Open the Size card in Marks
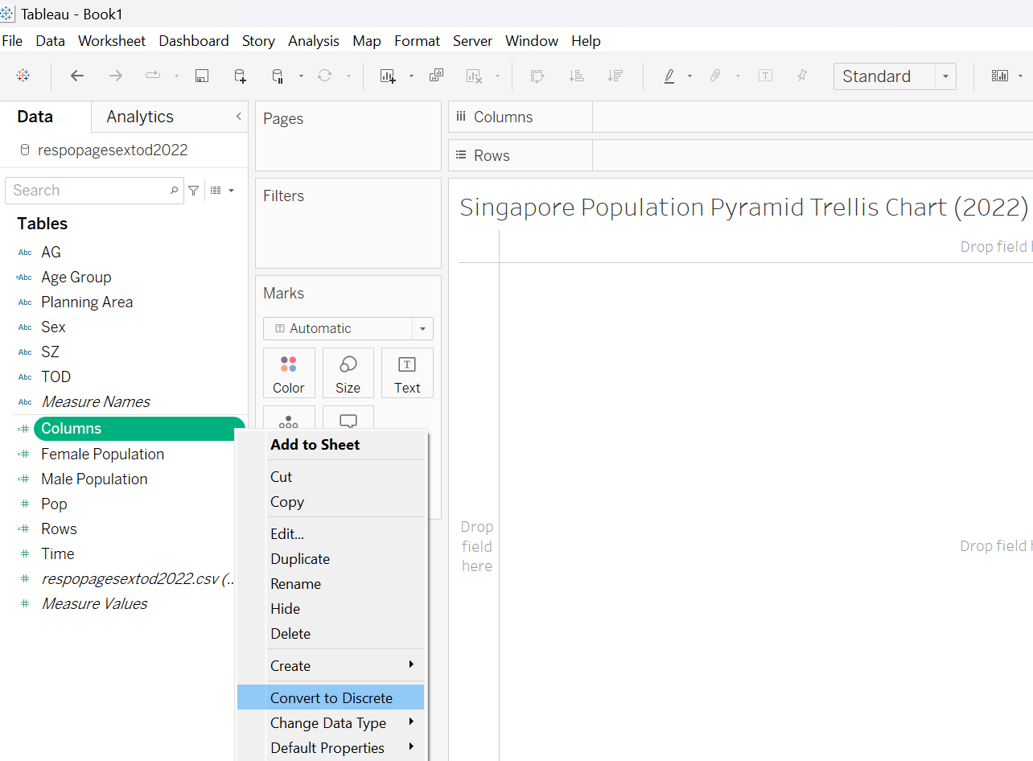The width and height of the screenshot is (1033, 761). [348, 373]
